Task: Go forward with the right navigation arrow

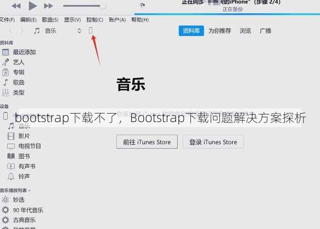Action: click(22, 31)
